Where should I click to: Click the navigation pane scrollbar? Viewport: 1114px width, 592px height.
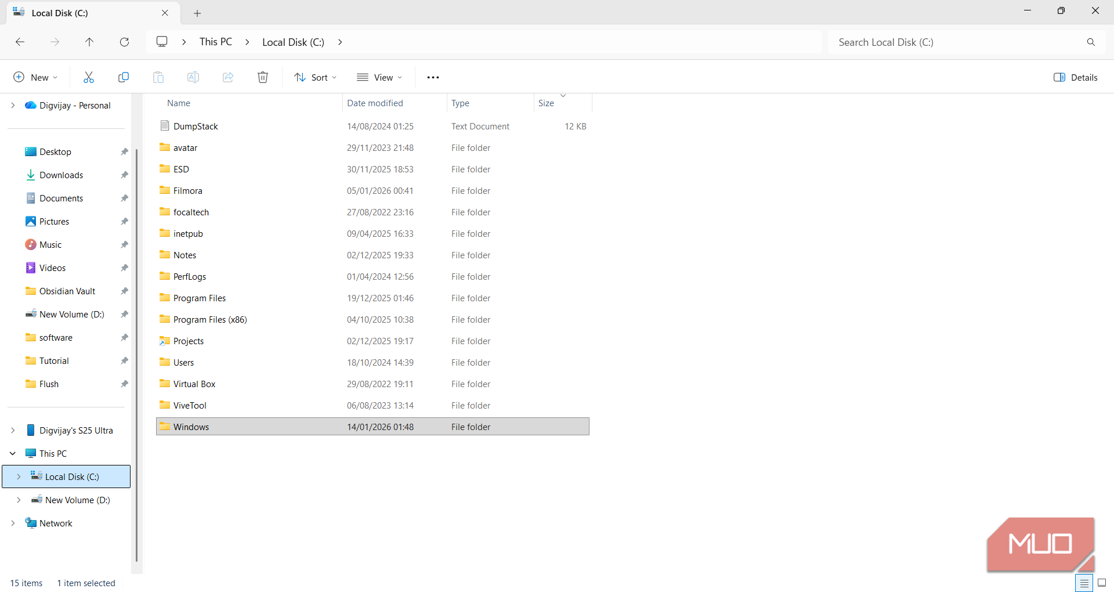click(x=136, y=354)
